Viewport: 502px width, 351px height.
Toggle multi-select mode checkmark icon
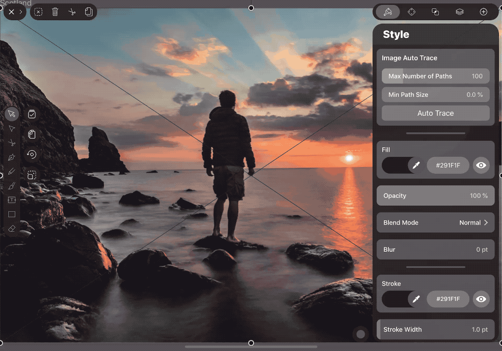[32, 114]
